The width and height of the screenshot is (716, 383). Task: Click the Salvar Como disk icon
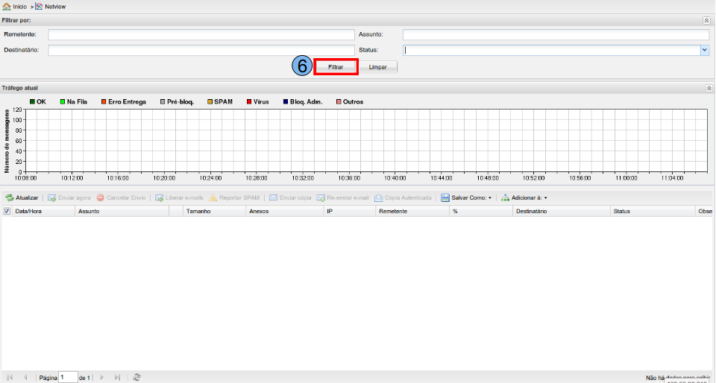(x=445, y=198)
